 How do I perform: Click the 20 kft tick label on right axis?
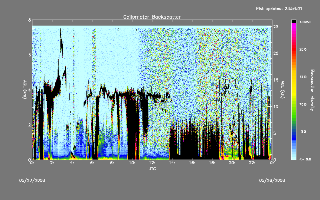coord(276,53)
